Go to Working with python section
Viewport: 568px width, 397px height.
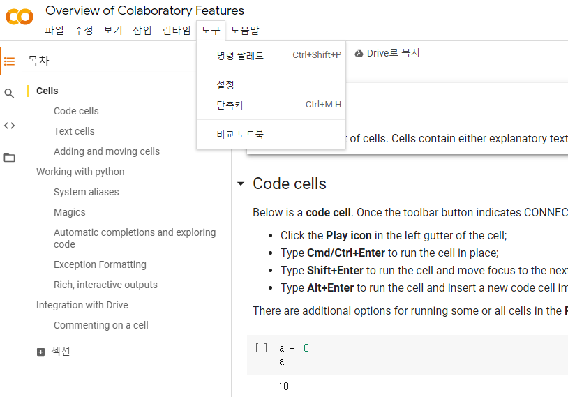[x=80, y=172]
